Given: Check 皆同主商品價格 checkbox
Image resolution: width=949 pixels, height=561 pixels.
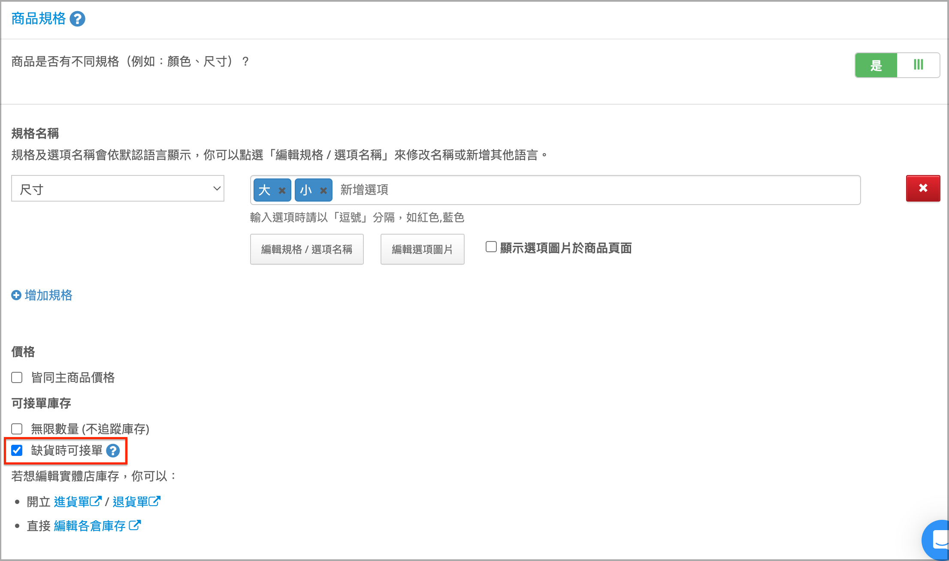Looking at the screenshot, I should pyautogui.click(x=17, y=377).
